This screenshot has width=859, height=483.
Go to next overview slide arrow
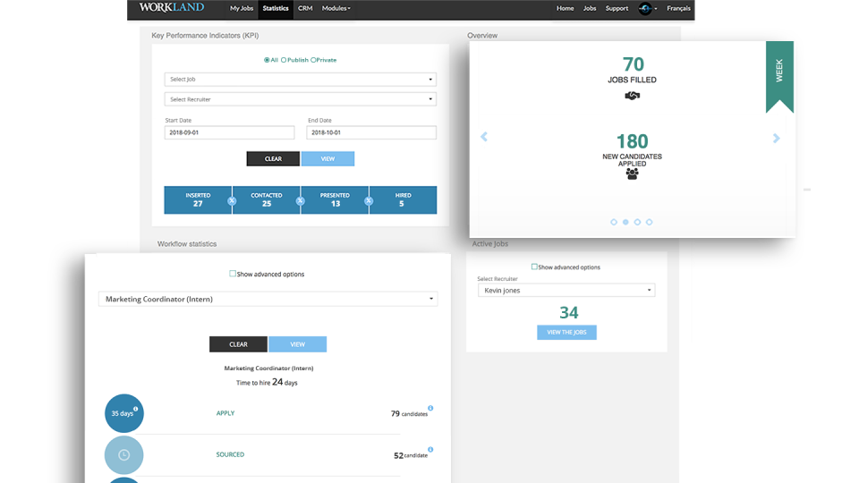point(777,138)
